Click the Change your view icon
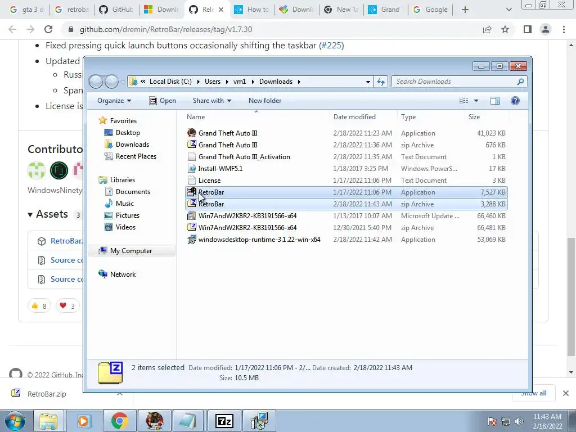This screenshot has height=432, width=576. click(x=464, y=101)
